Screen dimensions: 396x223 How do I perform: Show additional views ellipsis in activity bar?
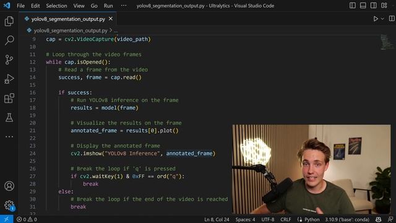9,137
